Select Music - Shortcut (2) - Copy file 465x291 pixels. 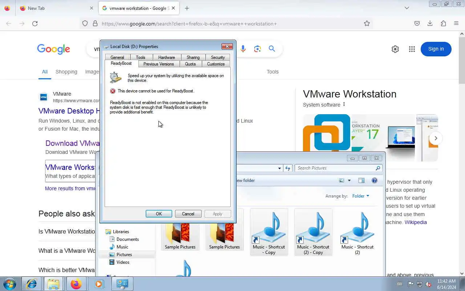tap(313, 233)
